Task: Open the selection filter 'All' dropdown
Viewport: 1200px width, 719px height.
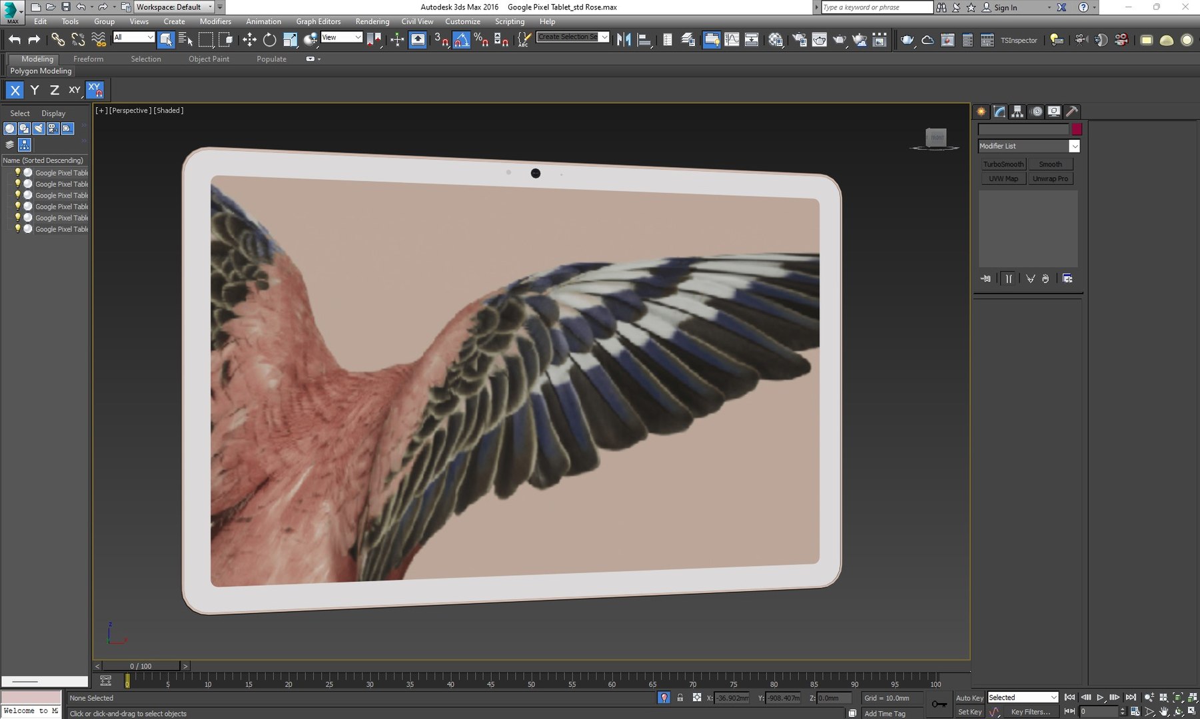Action: [133, 37]
